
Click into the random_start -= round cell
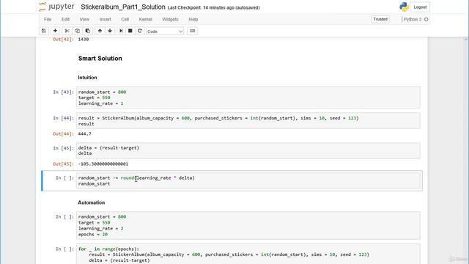(248, 181)
